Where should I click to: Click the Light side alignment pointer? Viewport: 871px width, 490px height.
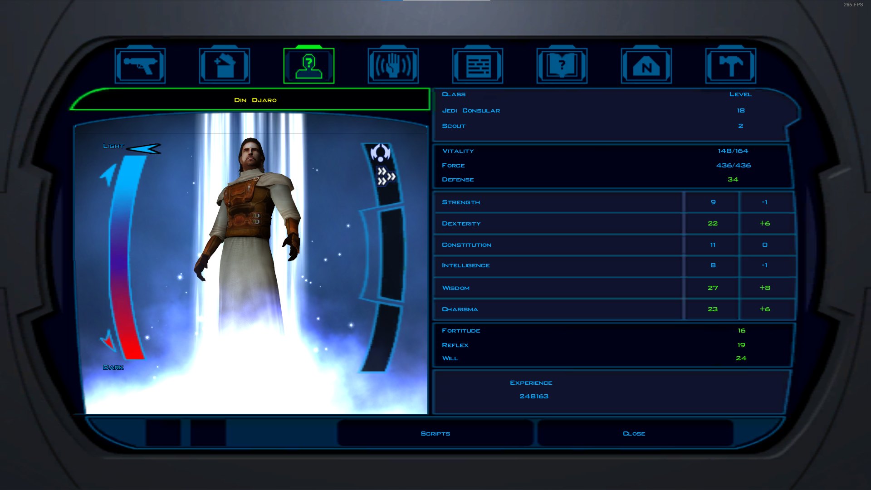tap(144, 149)
